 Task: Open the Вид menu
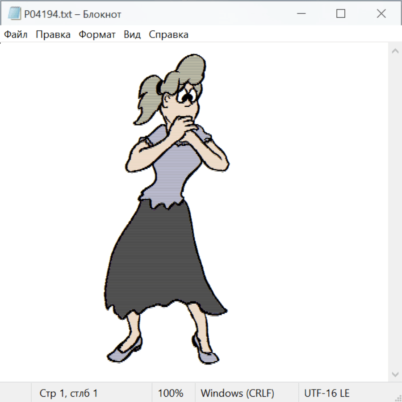tap(132, 34)
